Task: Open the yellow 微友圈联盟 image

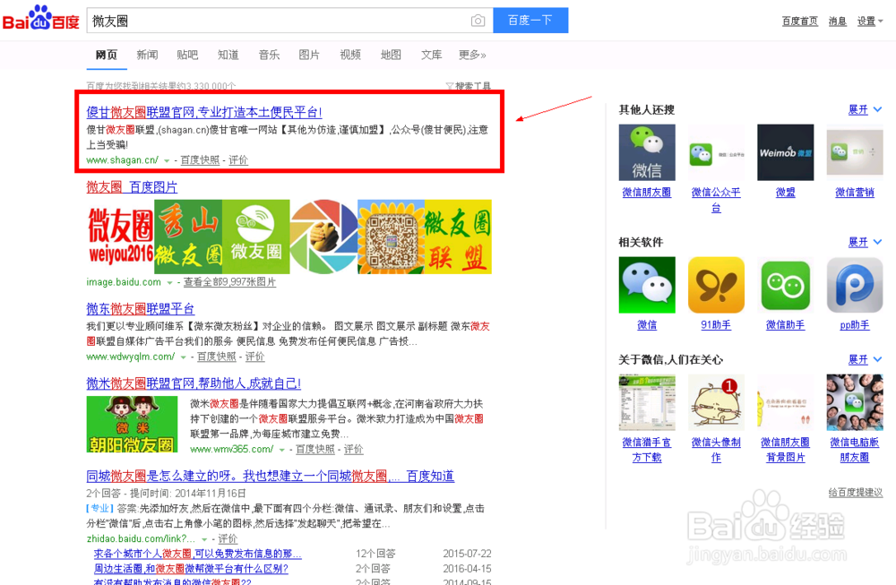Action: pos(458,237)
